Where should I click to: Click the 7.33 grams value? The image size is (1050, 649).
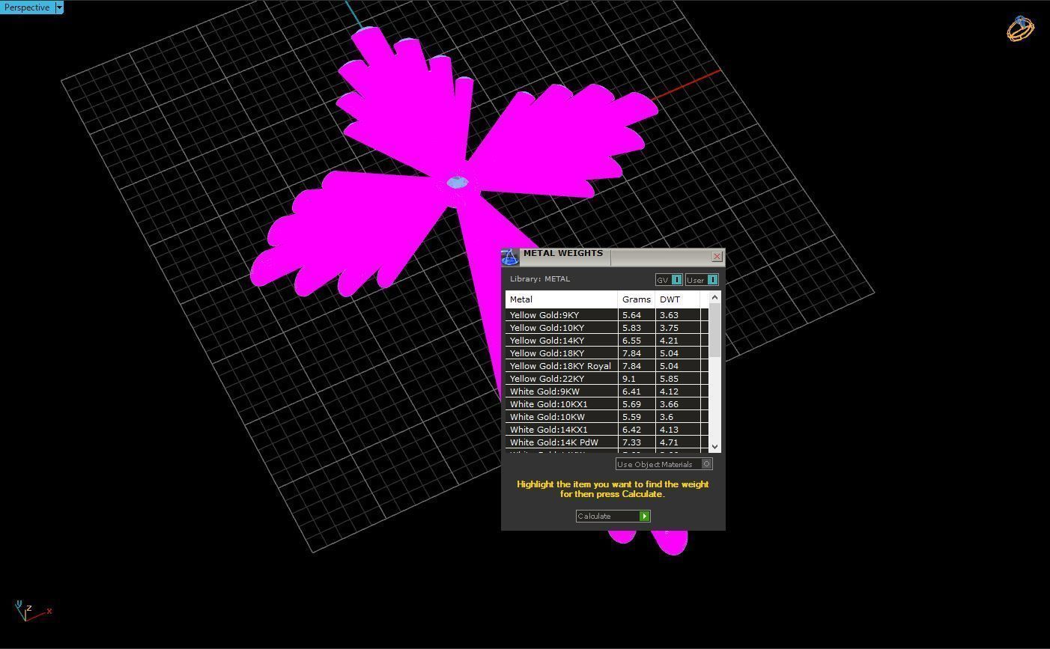click(631, 442)
